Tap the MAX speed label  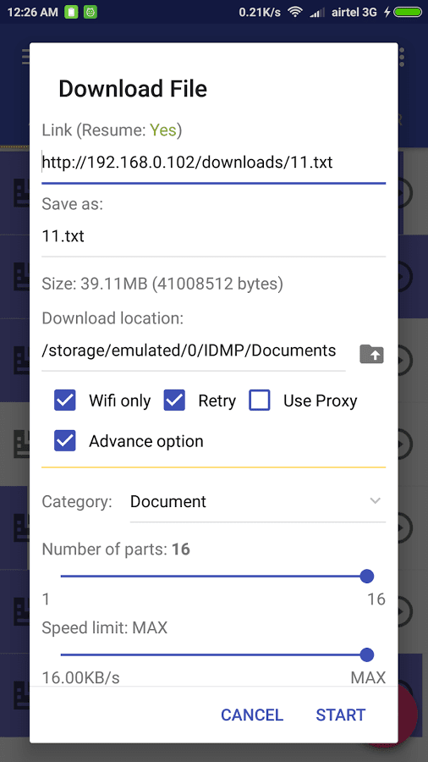[x=368, y=677]
